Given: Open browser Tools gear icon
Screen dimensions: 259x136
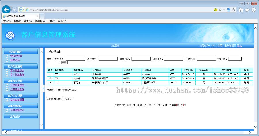Looking at the screenshot, I should coord(253,10).
